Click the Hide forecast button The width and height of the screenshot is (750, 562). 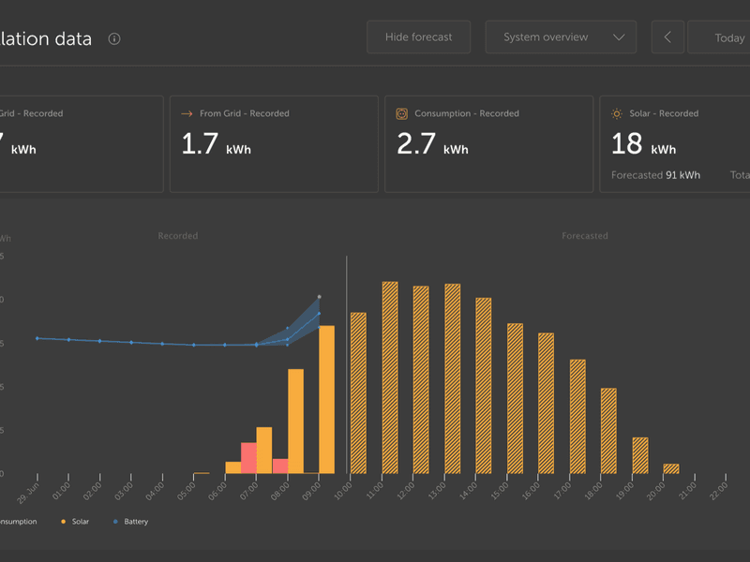coord(418,37)
